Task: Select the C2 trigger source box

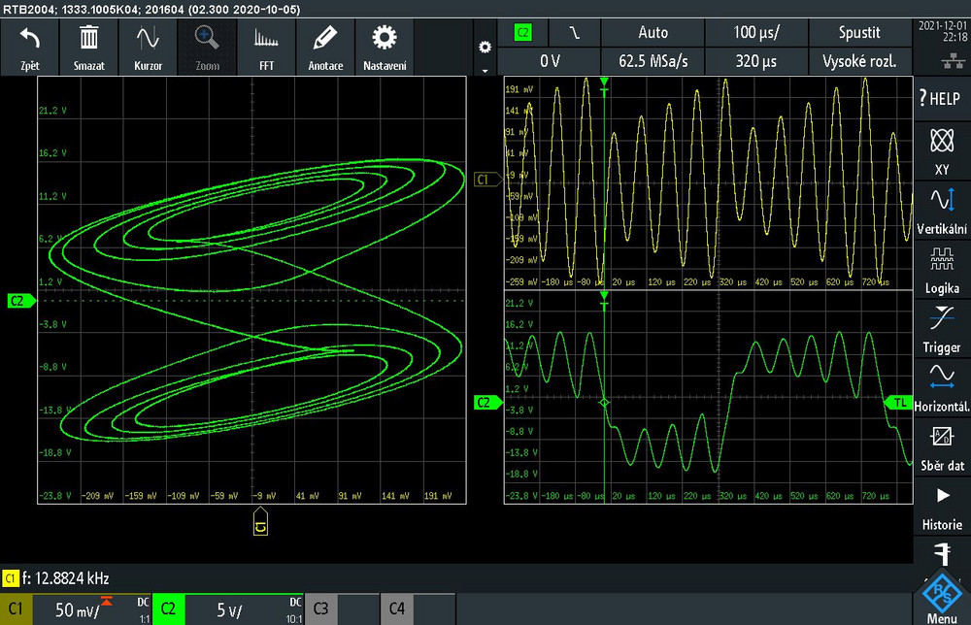Action: pos(523,33)
